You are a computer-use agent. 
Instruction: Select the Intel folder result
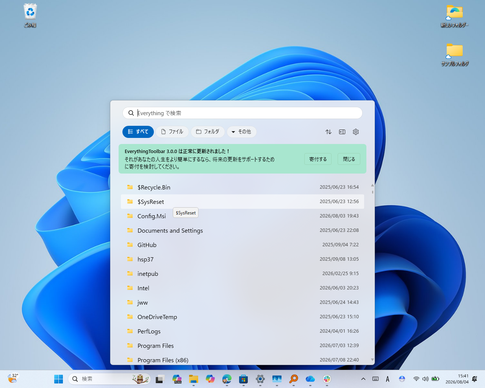(242, 288)
